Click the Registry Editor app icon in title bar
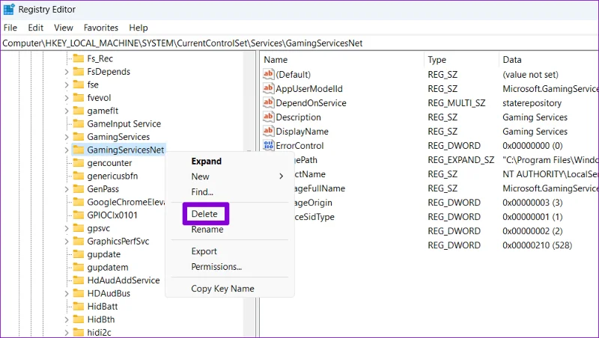The image size is (599, 338). pos(9,9)
